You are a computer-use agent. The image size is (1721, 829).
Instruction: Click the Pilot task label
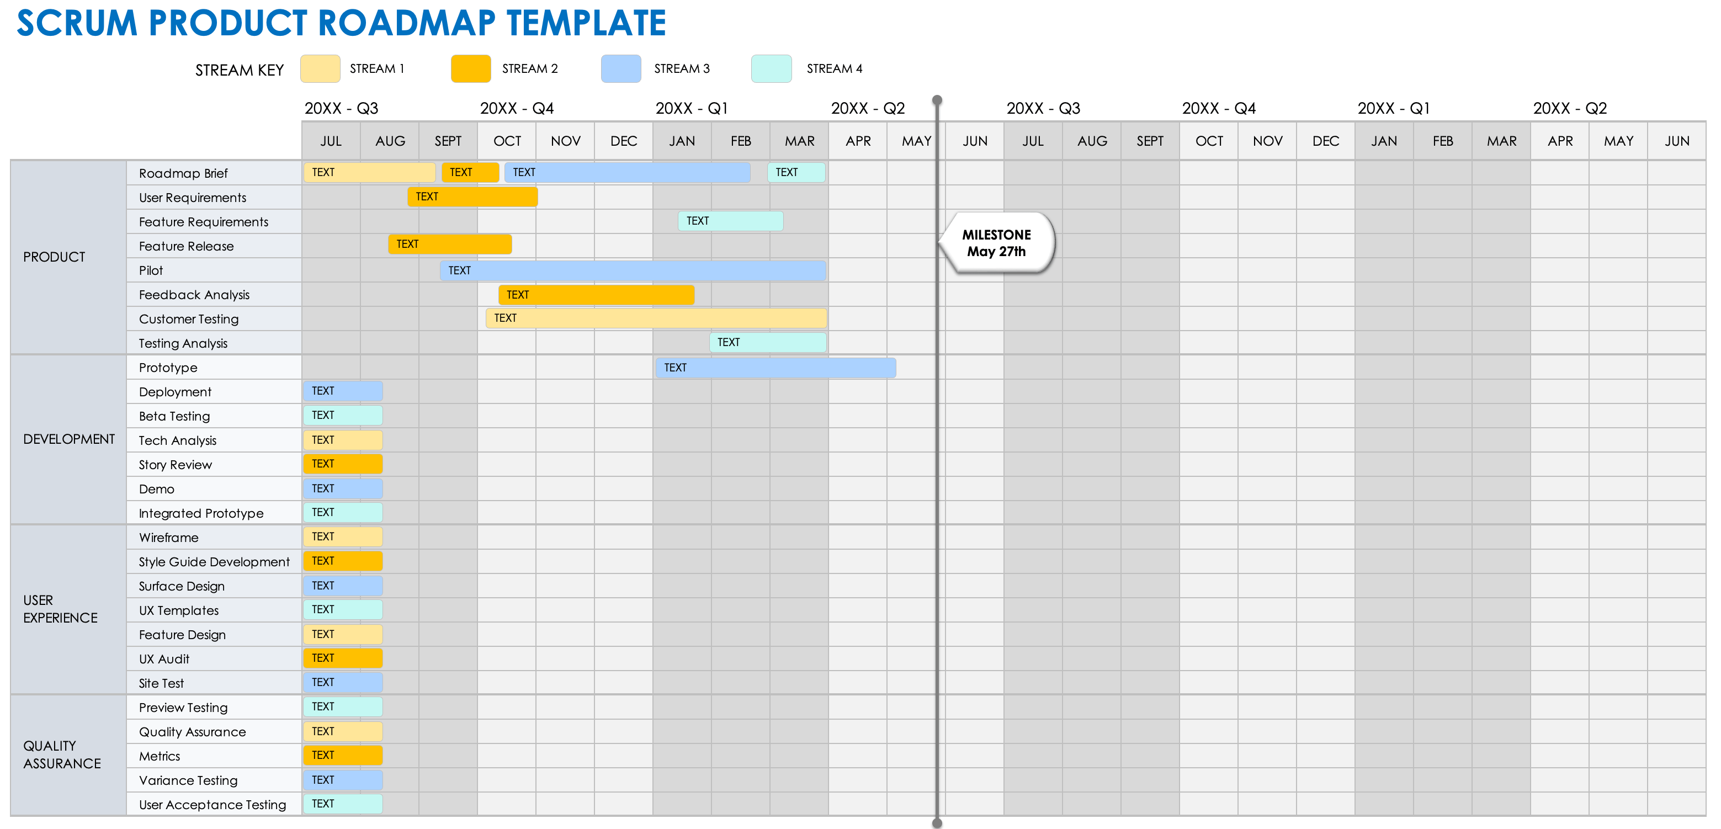point(150,270)
